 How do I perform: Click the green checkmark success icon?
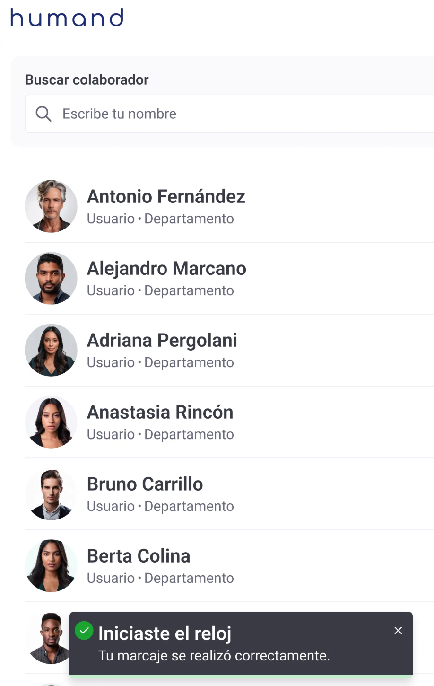coord(84,631)
